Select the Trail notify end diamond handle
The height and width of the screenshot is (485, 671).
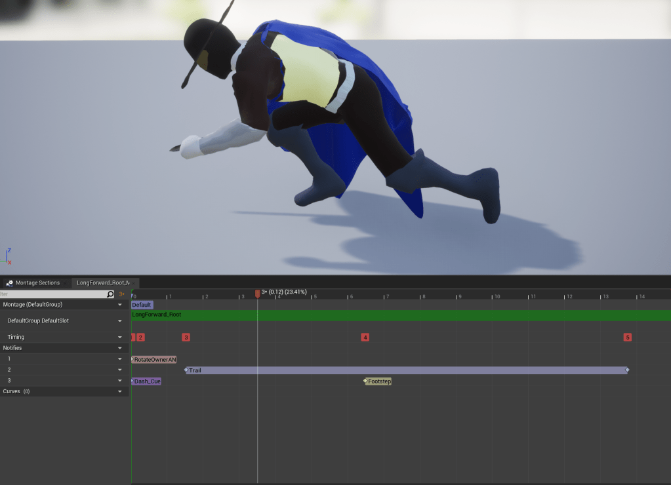[x=627, y=370]
